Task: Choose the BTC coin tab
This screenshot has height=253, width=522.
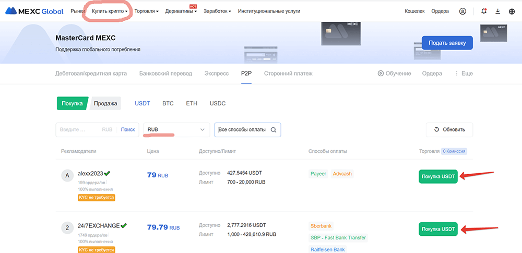Action: (168, 103)
